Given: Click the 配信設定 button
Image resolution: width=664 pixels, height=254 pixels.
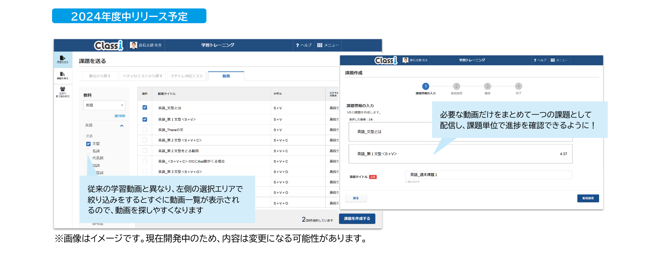Looking at the screenshot, I should tap(588, 198).
